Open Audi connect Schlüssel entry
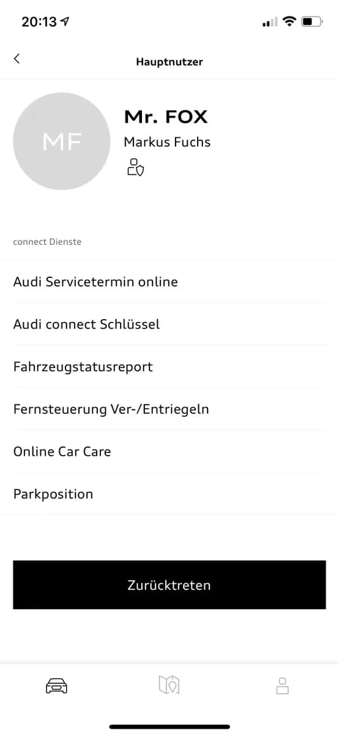Viewport: 339px width, 736px height. [169, 324]
